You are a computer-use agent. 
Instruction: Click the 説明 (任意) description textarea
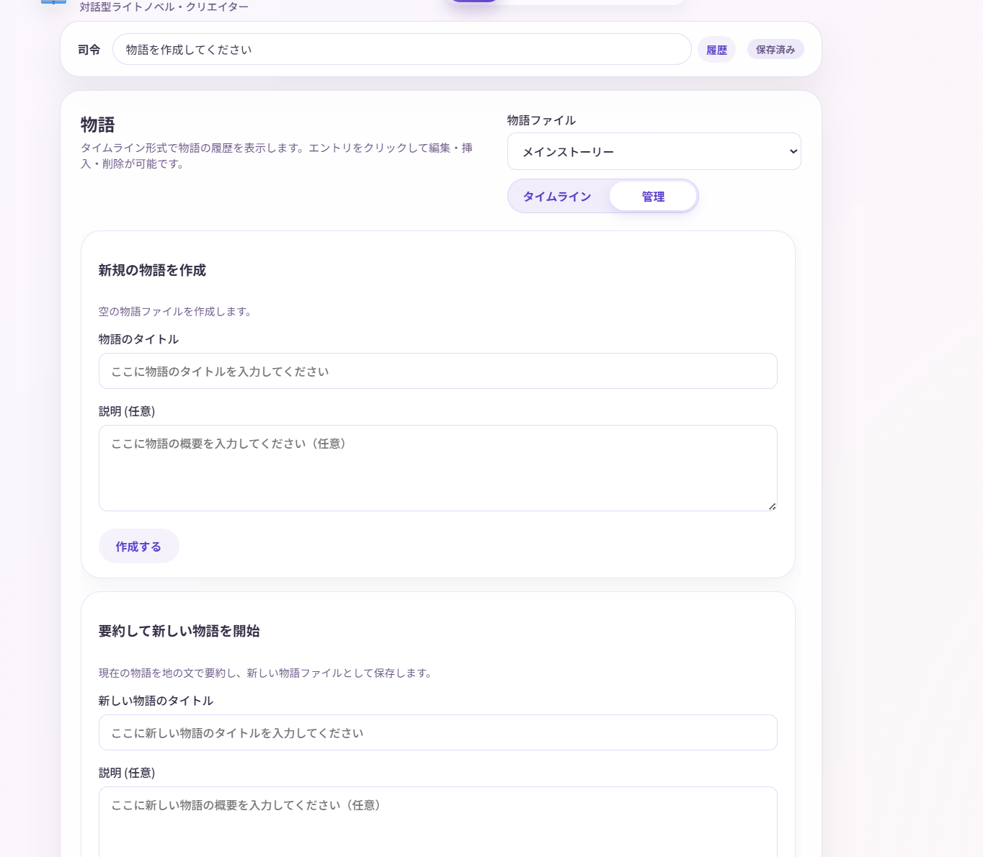[x=437, y=467]
